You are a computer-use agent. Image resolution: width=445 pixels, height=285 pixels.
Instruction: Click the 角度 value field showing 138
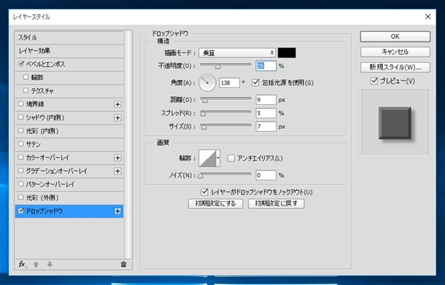[x=229, y=83]
